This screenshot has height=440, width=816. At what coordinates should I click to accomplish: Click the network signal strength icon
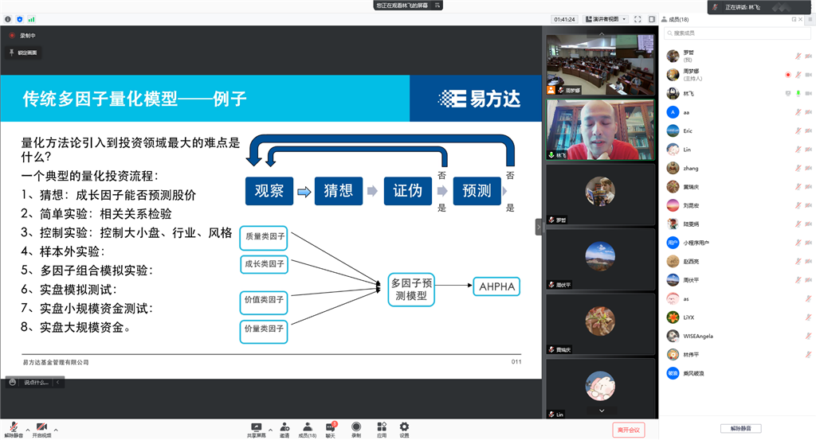point(32,18)
